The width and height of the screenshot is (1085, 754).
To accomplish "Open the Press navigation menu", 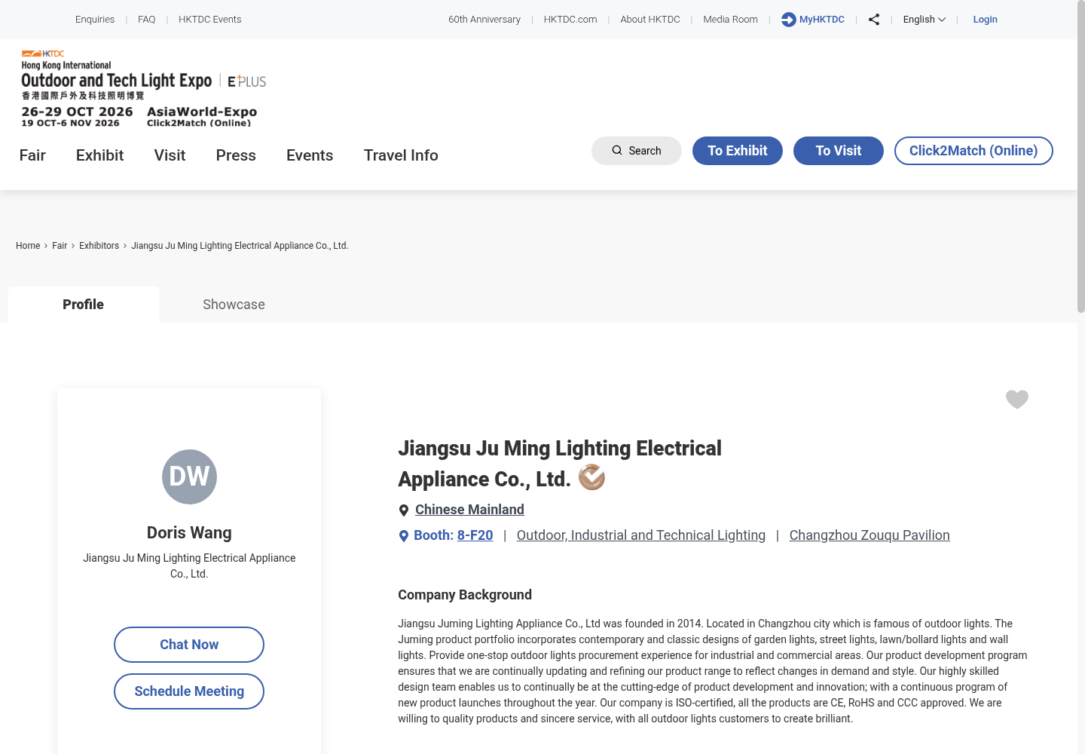I will pos(236,155).
